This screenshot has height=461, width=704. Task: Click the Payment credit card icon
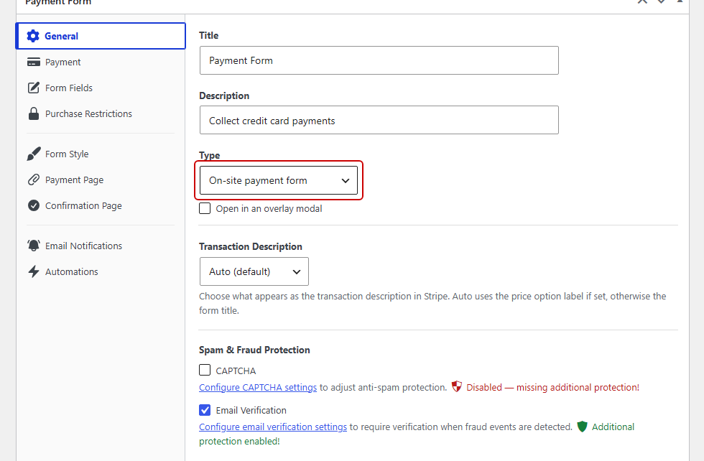pos(34,62)
